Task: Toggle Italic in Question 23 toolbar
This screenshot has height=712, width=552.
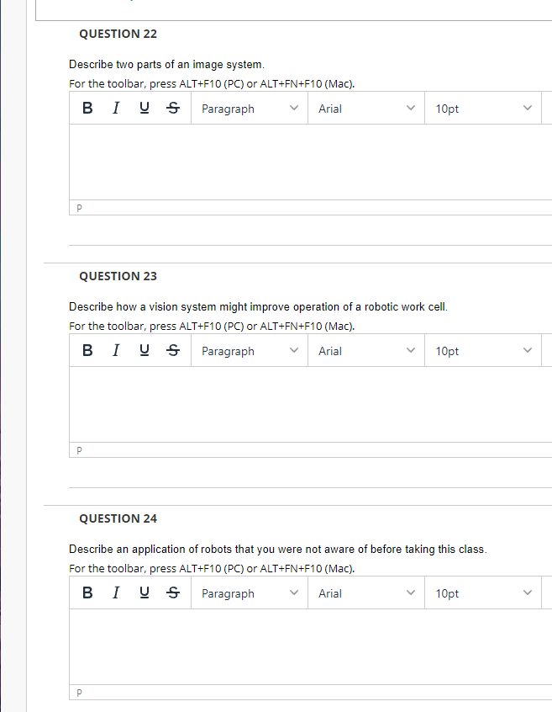Action: (116, 351)
